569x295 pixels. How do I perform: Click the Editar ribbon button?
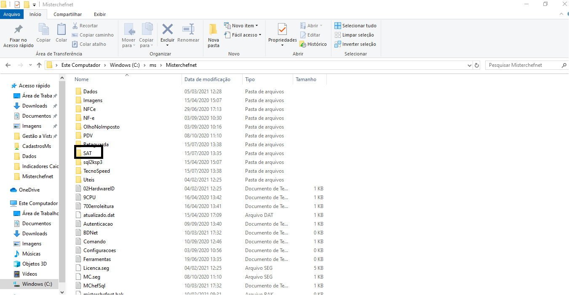tap(310, 35)
